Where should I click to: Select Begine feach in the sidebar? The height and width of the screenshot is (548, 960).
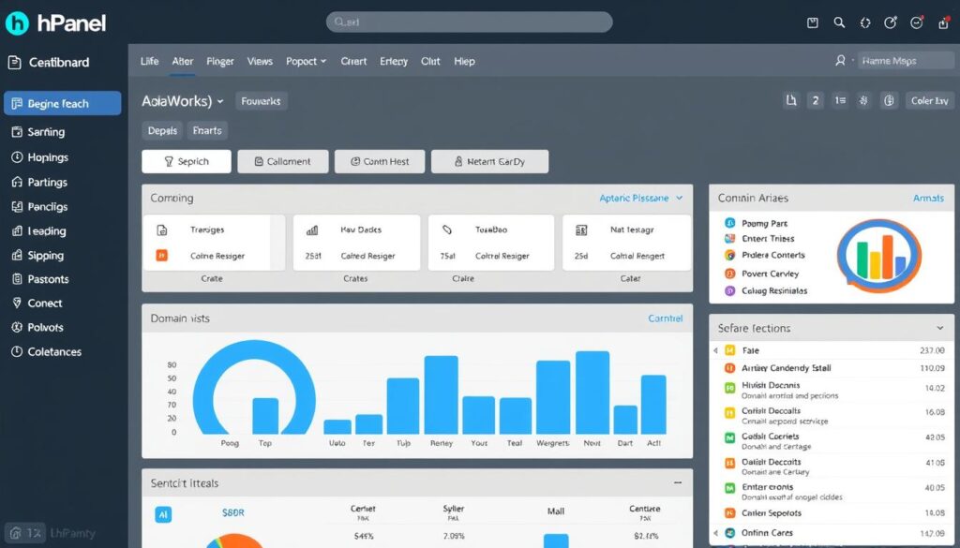coord(62,104)
